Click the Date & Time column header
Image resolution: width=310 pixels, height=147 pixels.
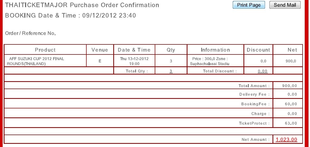coord(134,50)
